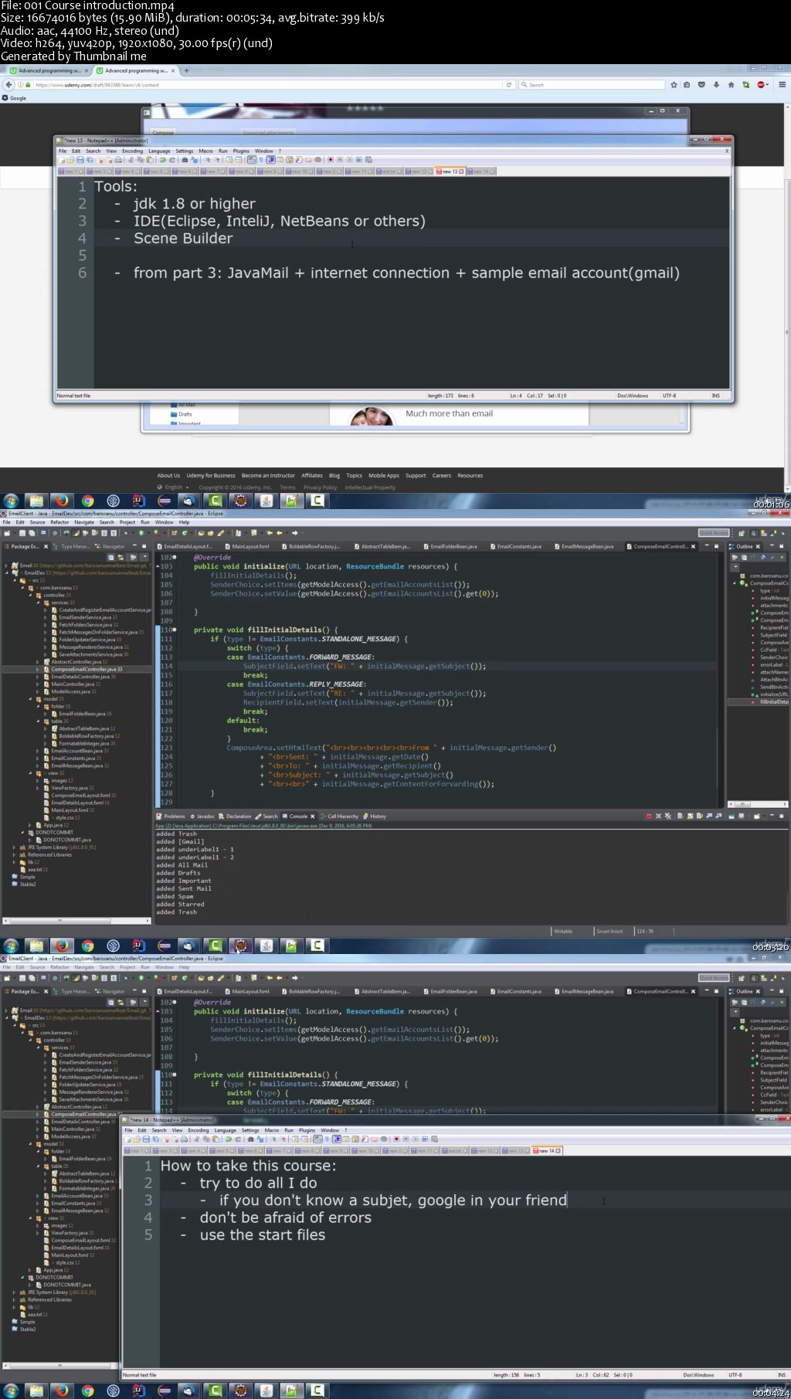
Task: Open the Macro menu in the new 14 Notepad++ window
Action: coord(271,1130)
